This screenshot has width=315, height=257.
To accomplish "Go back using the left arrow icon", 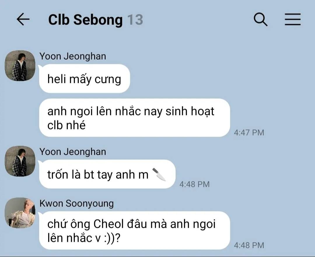I will pos(23,19).
